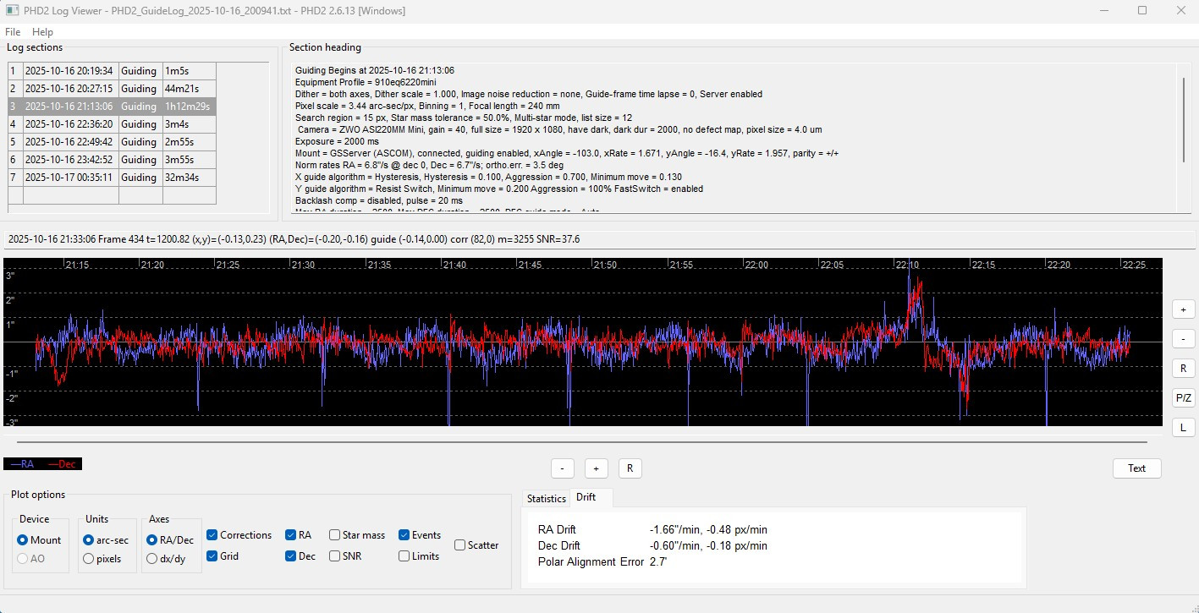Click the 21:50 time label on graph
Viewport: 1199px width, 613px height.
(605, 265)
